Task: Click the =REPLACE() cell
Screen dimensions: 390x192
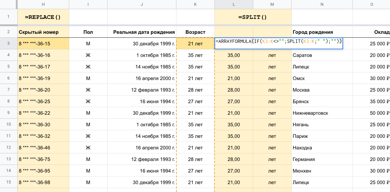Action: (43, 17)
